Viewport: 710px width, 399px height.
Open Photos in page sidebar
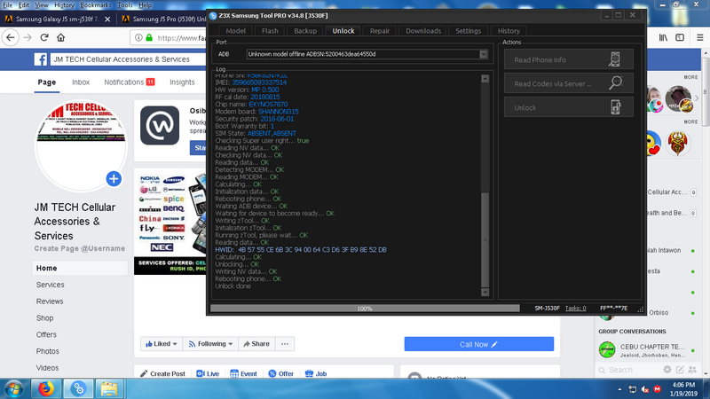pos(48,351)
